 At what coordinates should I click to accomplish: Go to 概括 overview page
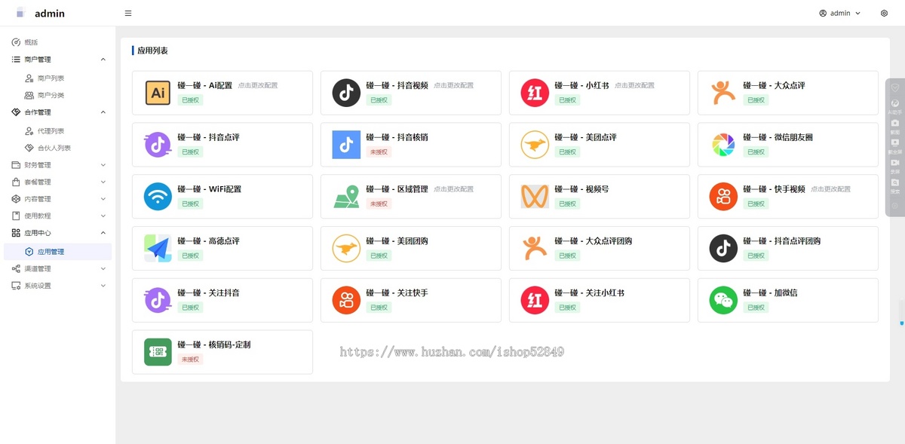pos(58,42)
